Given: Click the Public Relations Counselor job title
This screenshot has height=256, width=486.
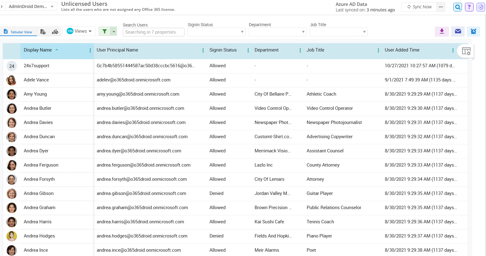Looking at the screenshot, I should pos(334,208).
